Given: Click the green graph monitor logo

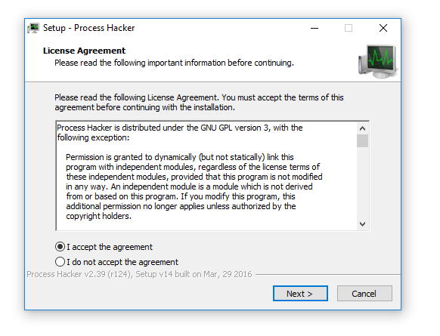Looking at the screenshot, I should pyautogui.click(x=378, y=61).
